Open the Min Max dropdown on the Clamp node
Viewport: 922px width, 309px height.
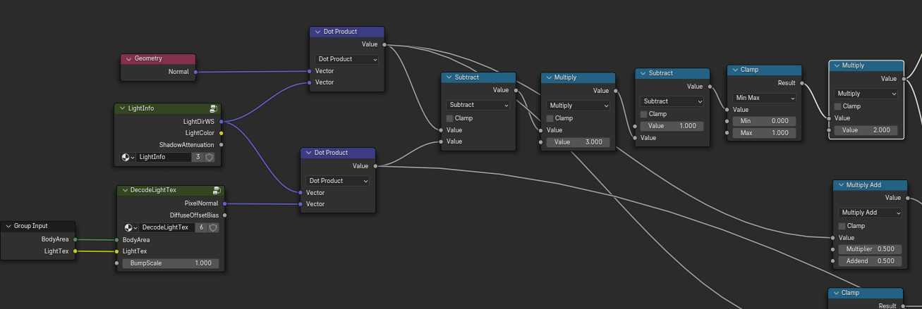pos(765,99)
